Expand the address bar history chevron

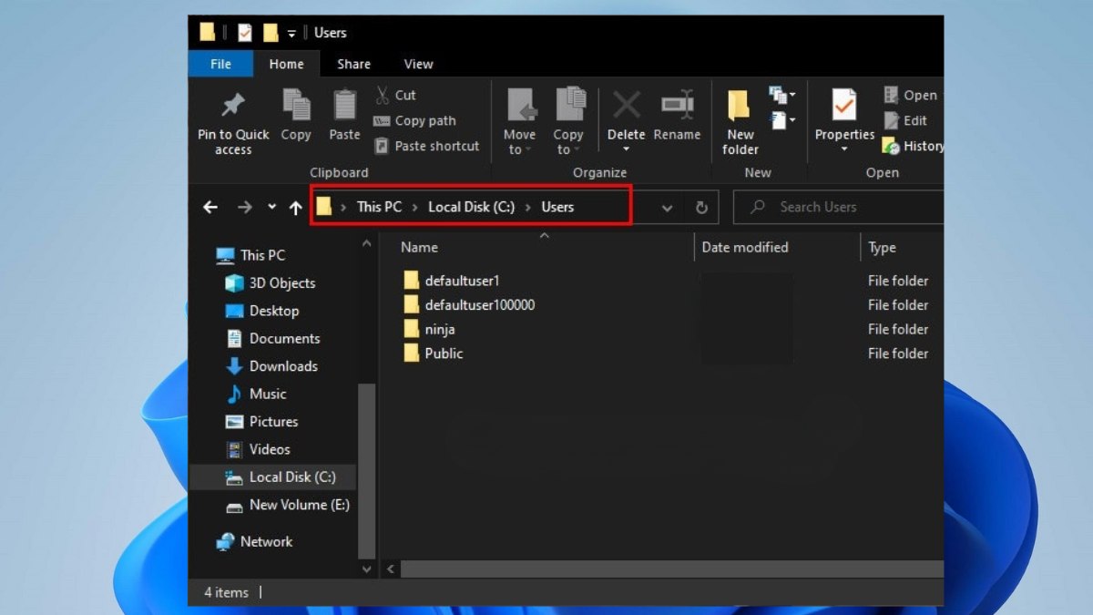tap(667, 207)
